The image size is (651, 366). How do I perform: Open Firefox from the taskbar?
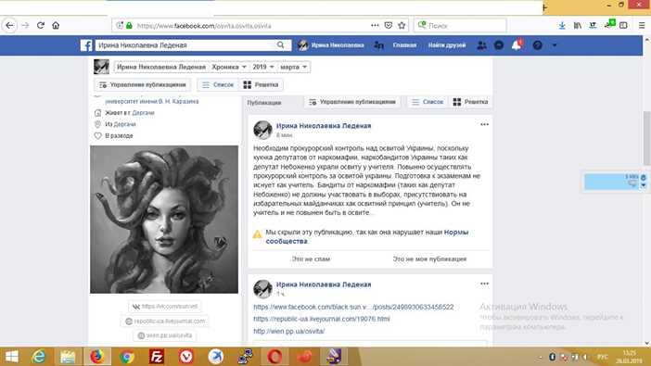click(97, 357)
